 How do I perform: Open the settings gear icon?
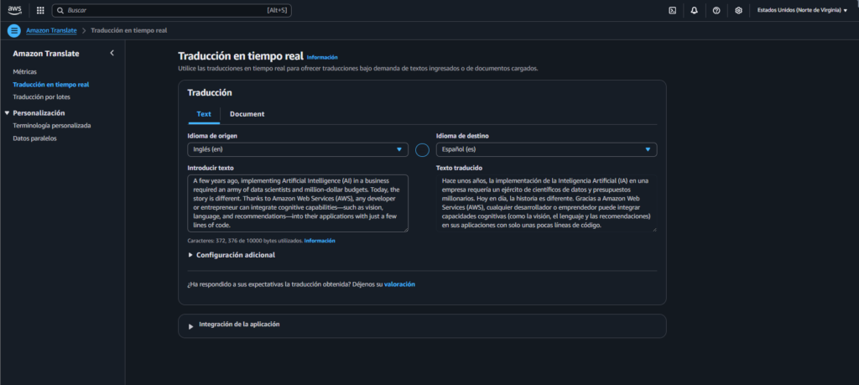coord(738,10)
